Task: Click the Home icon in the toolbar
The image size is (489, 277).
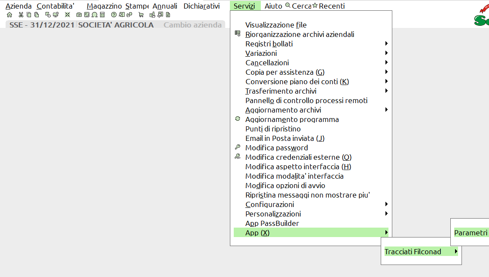Action: [9, 15]
